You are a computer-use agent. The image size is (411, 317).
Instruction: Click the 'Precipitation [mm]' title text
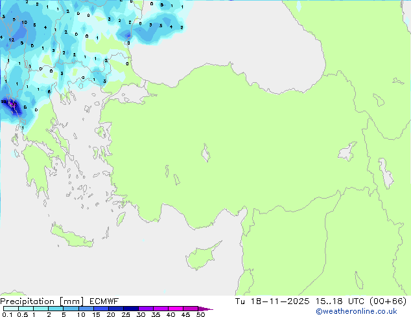point(42,301)
